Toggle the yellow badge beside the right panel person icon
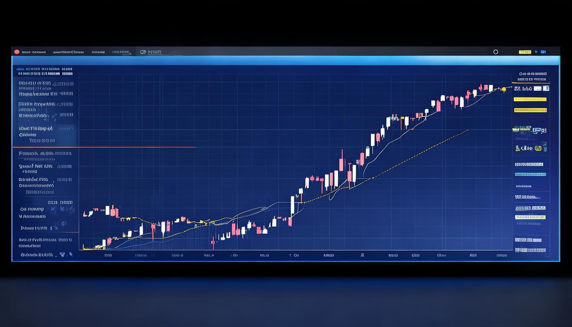The width and height of the screenshot is (572, 327). 538,149
